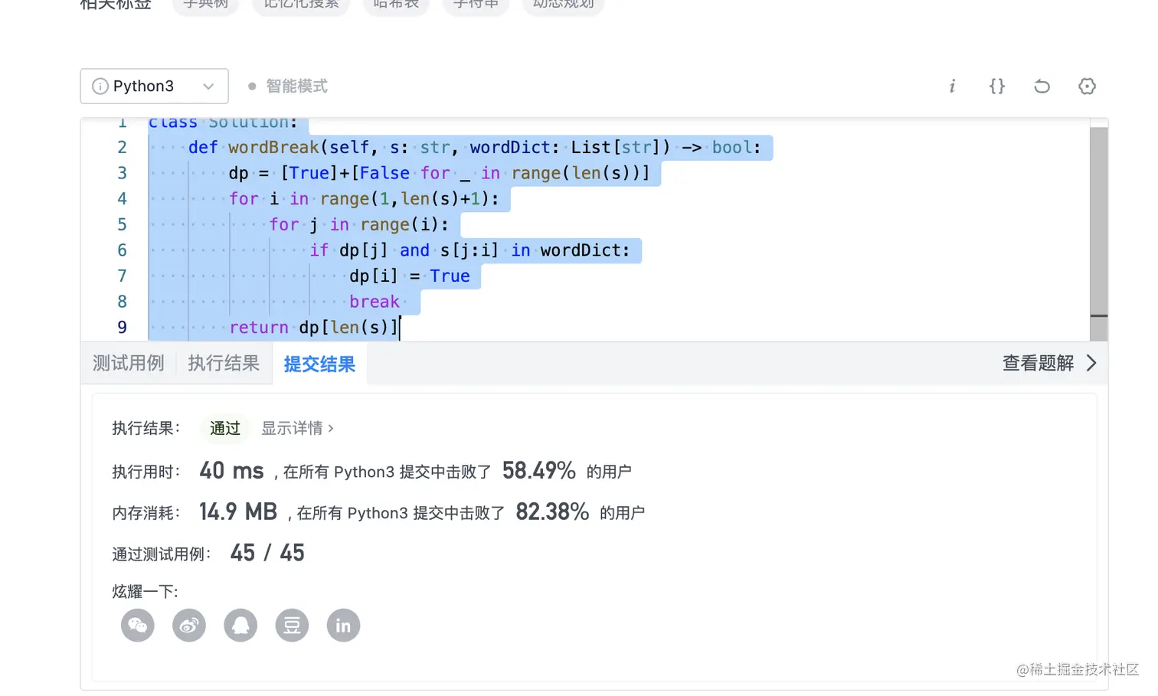This screenshot has height=696, width=1158.
Task: Share result on LinkedIn
Action: (343, 626)
